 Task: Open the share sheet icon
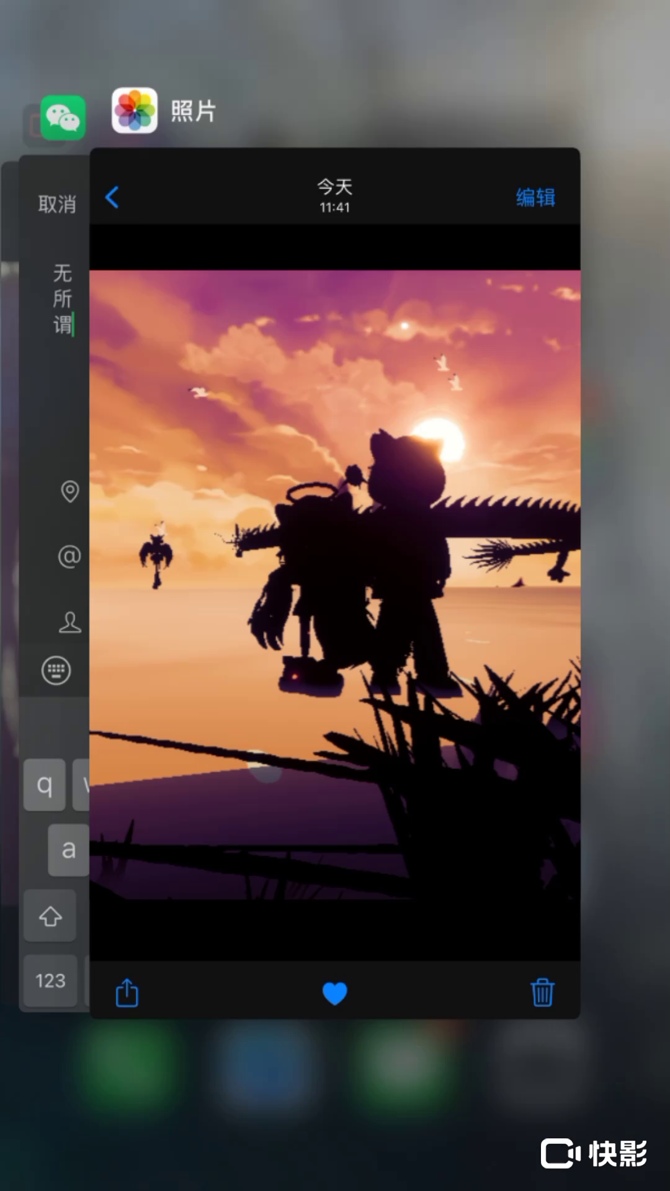pyautogui.click(x=127, y=993)
